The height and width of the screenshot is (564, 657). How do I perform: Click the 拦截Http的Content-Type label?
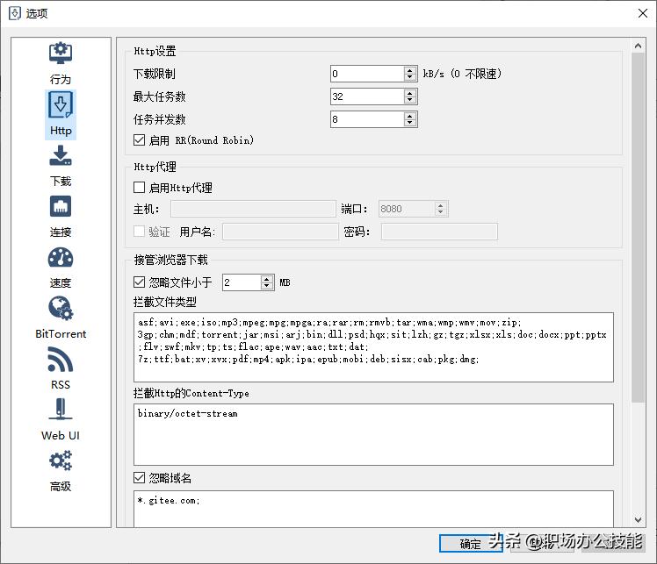tap(191, 393)
